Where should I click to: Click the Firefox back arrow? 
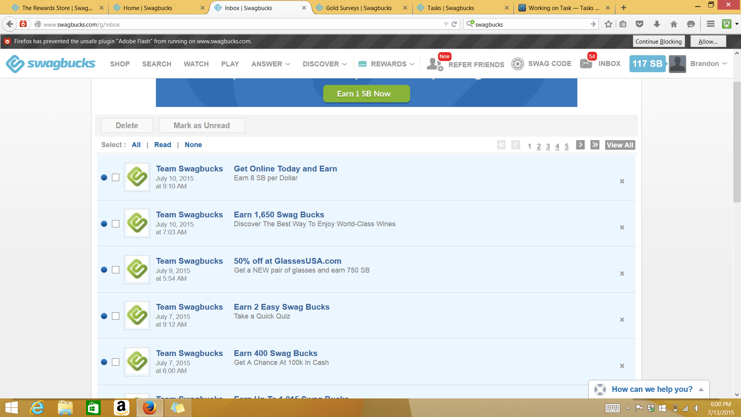10,24
